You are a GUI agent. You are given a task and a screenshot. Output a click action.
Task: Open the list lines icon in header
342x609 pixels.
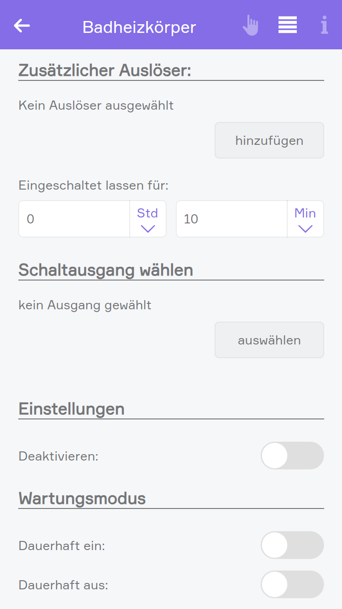288,25
